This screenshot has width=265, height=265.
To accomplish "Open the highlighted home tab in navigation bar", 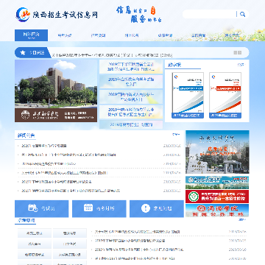I will tap(31, 35).
